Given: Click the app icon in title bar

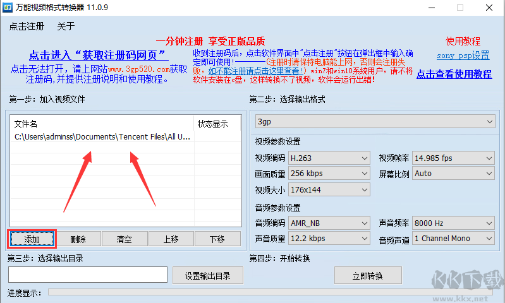Looking at the screenshot, I should [x=7, y=8].
